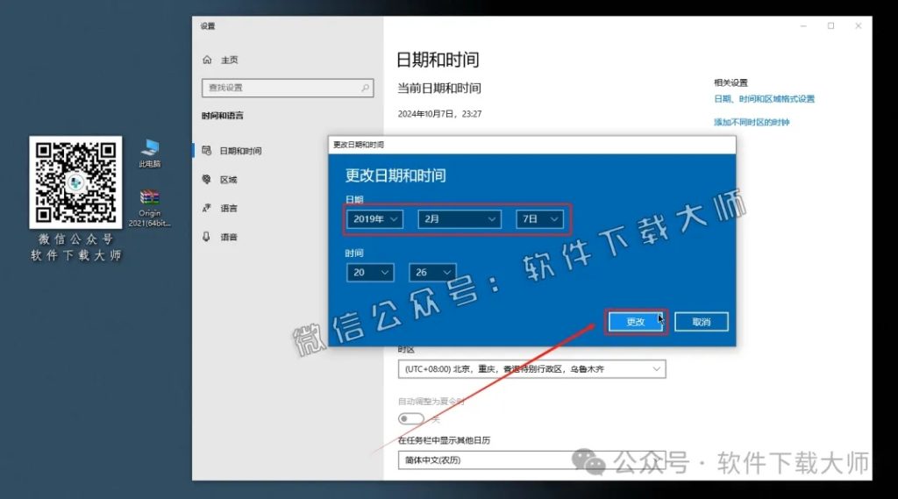Open the month dropdown showing 2月
898x499 pixels.
460,219
